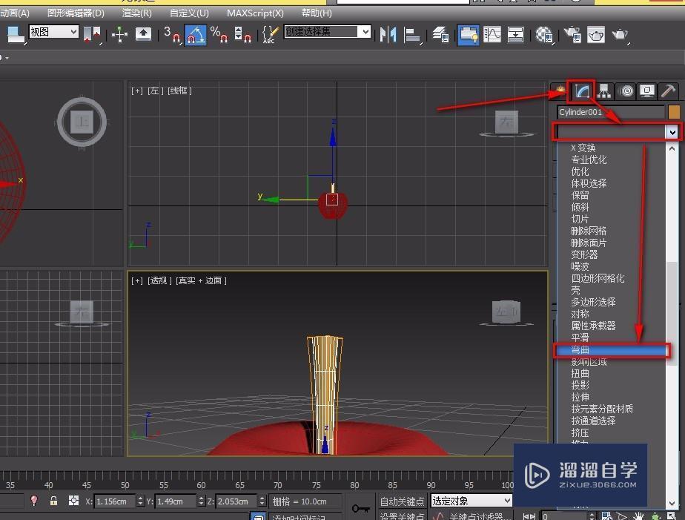The image size is (685, 520).
Task: Open the Utilities command panel
Action: (666, 90)
